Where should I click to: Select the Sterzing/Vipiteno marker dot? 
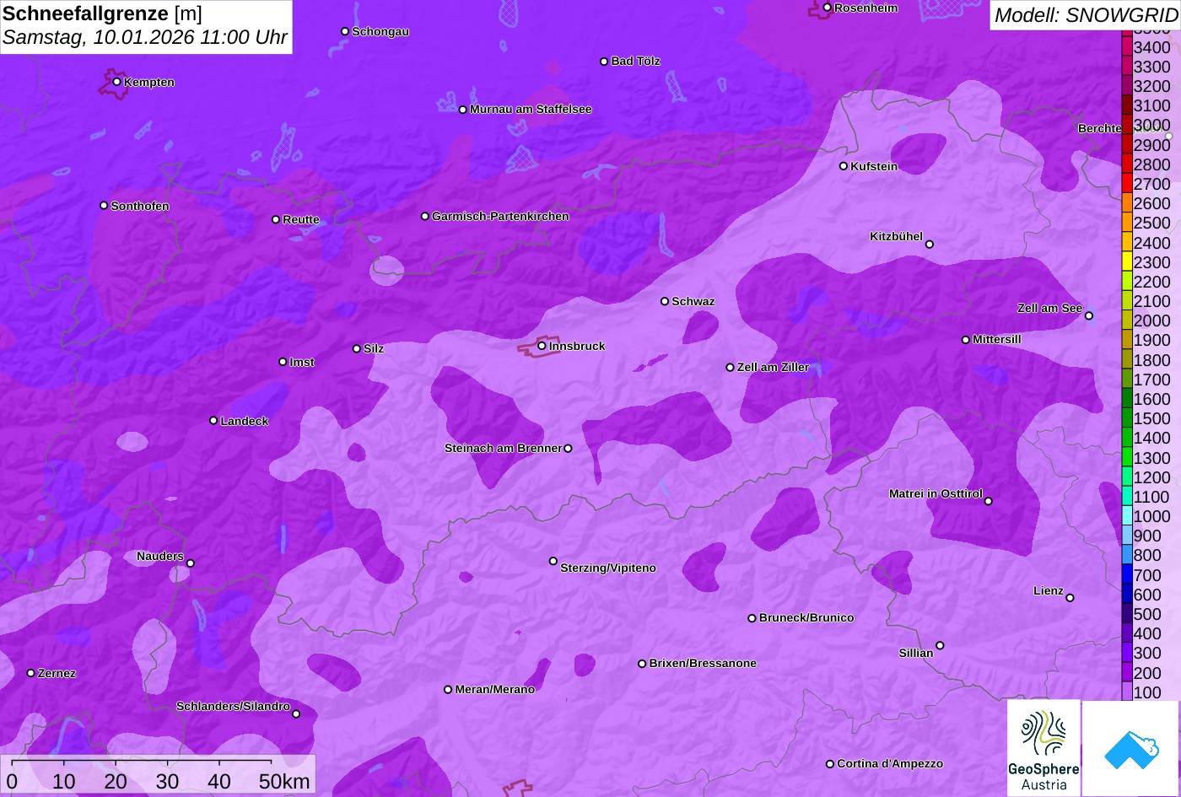[x=553, y=561]
